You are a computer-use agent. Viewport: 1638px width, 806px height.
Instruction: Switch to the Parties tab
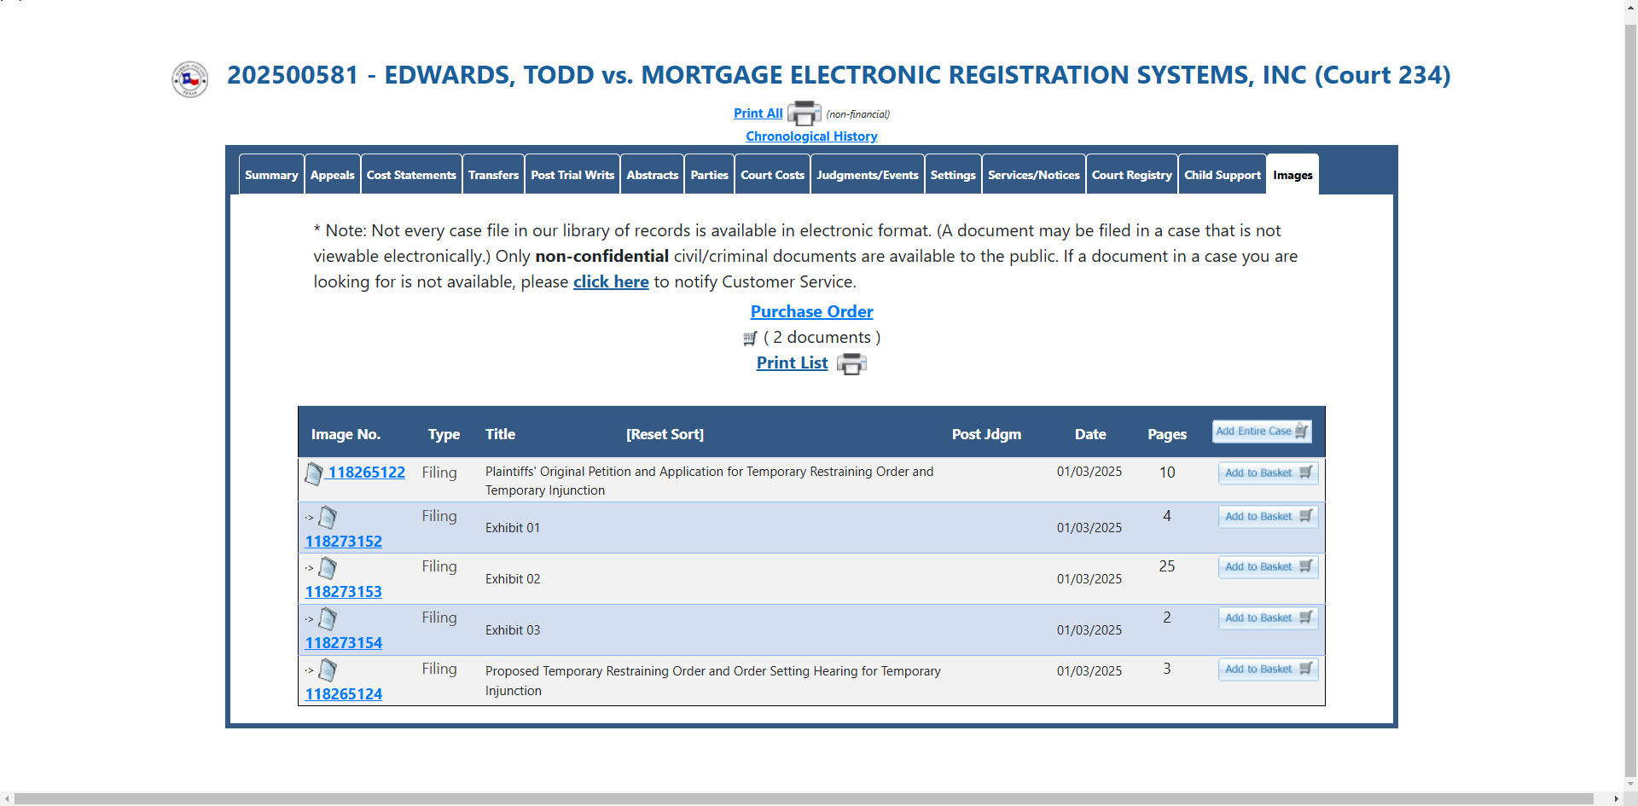point(710,175)
